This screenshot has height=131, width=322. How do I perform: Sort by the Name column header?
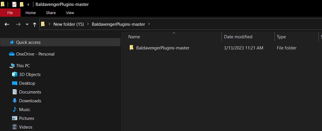click(x=134, y=37)
